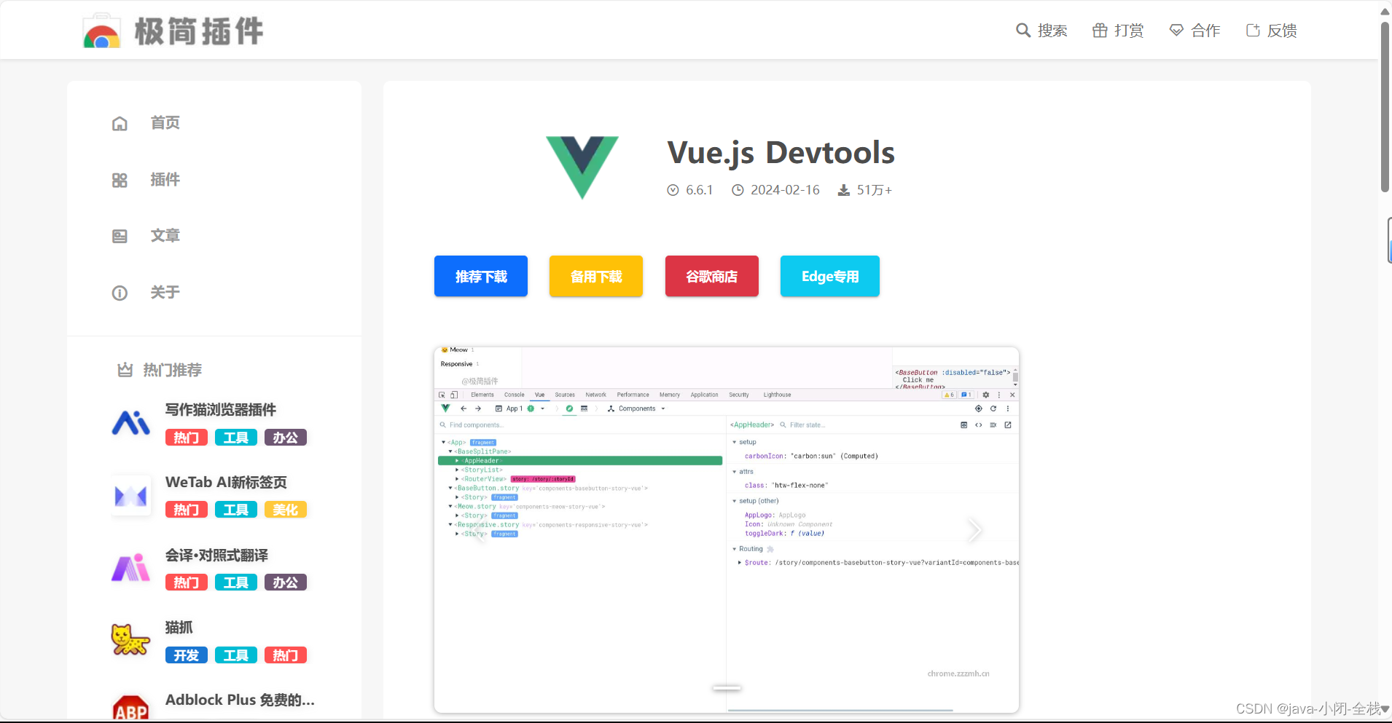Show previous screenshot with left arrow
The width and height of the screenshot is (1392, 723).
(x=478, y=530)
